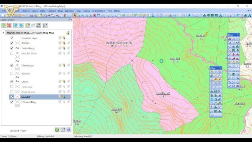Screen dimensions: 252x142
Task: Open the Hotkey menu
Action: (86, 11)
